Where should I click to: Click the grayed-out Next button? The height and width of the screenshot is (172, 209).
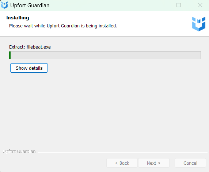(154, 163)
